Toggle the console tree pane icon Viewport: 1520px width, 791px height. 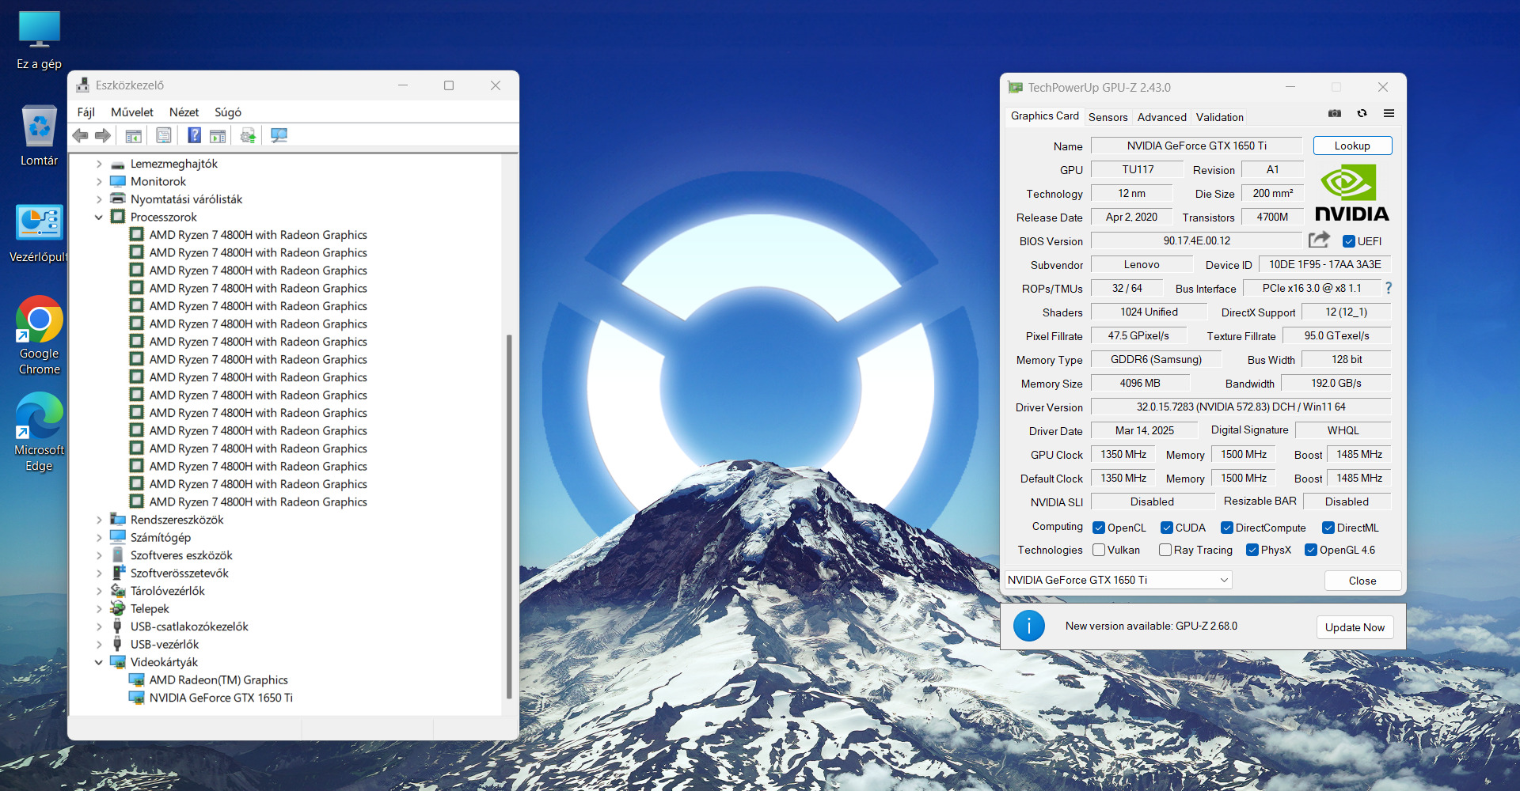pyautogui.click(x=134, y=136)
